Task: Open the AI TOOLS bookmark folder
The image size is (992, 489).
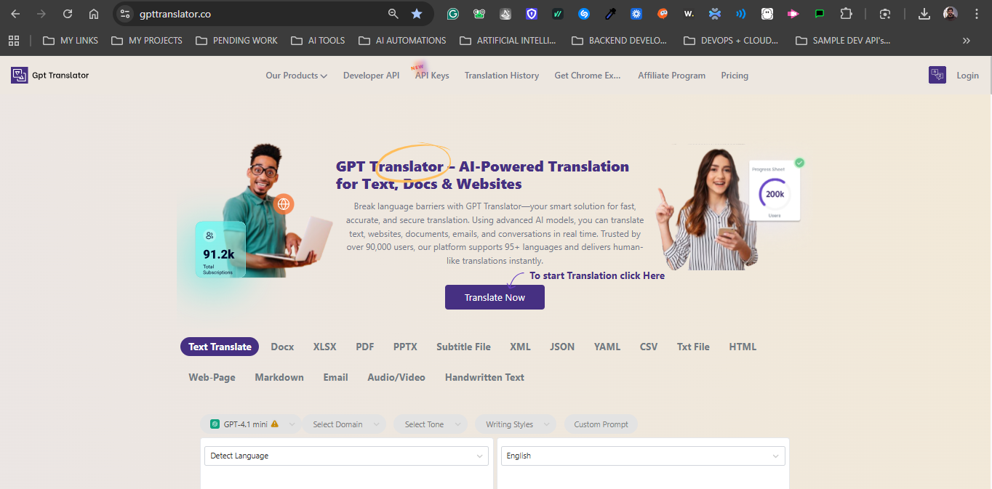Action: pyautogui.click(x=318, y=41)
